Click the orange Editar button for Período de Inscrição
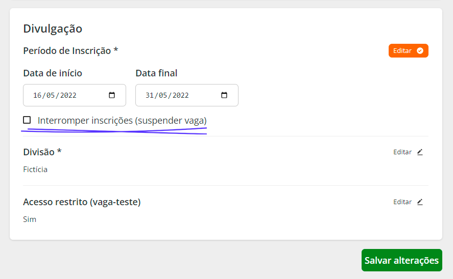The height and width of the screenshot is (279, 453). pyautogui.click(x=408, y=51)
